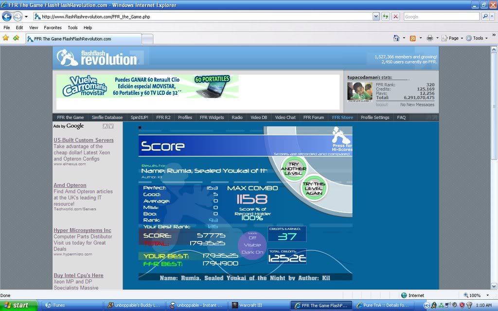Screen dimensions: 498x311
Task: Click the search magnifier icon
Action: pyautogui.click(x=485, y=17)
